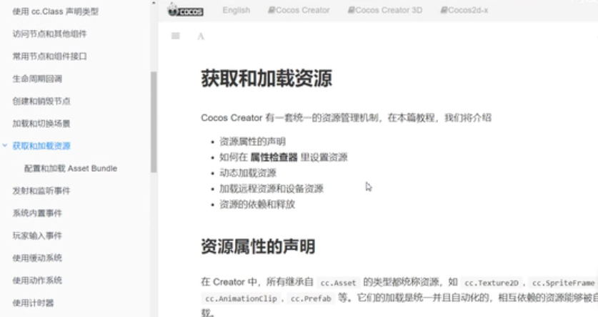Click the book icon beside Cocos Creator
The image size is (598, 317).
(x=271, y=10)
